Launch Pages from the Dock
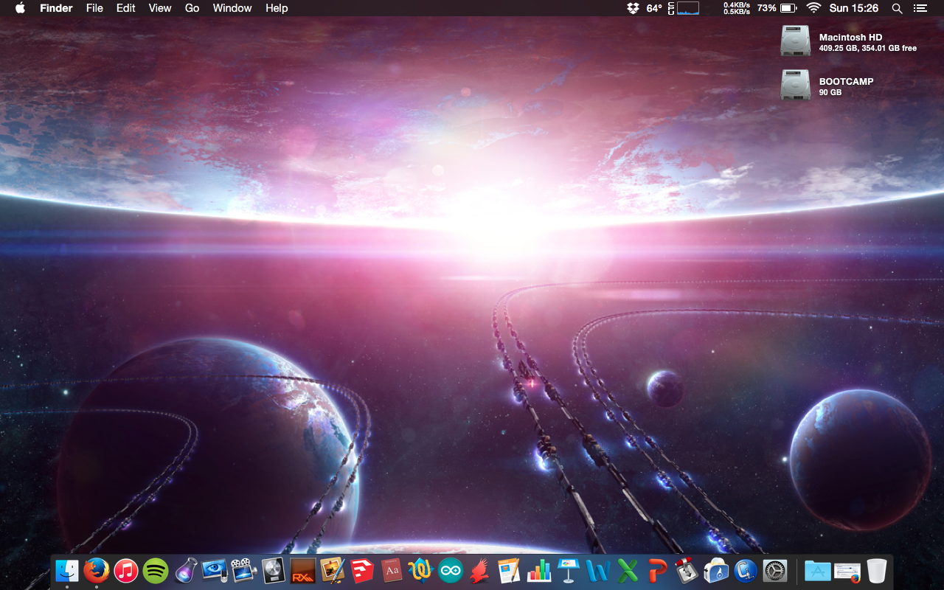Screen dimensions: 944x590 point(510,570)
